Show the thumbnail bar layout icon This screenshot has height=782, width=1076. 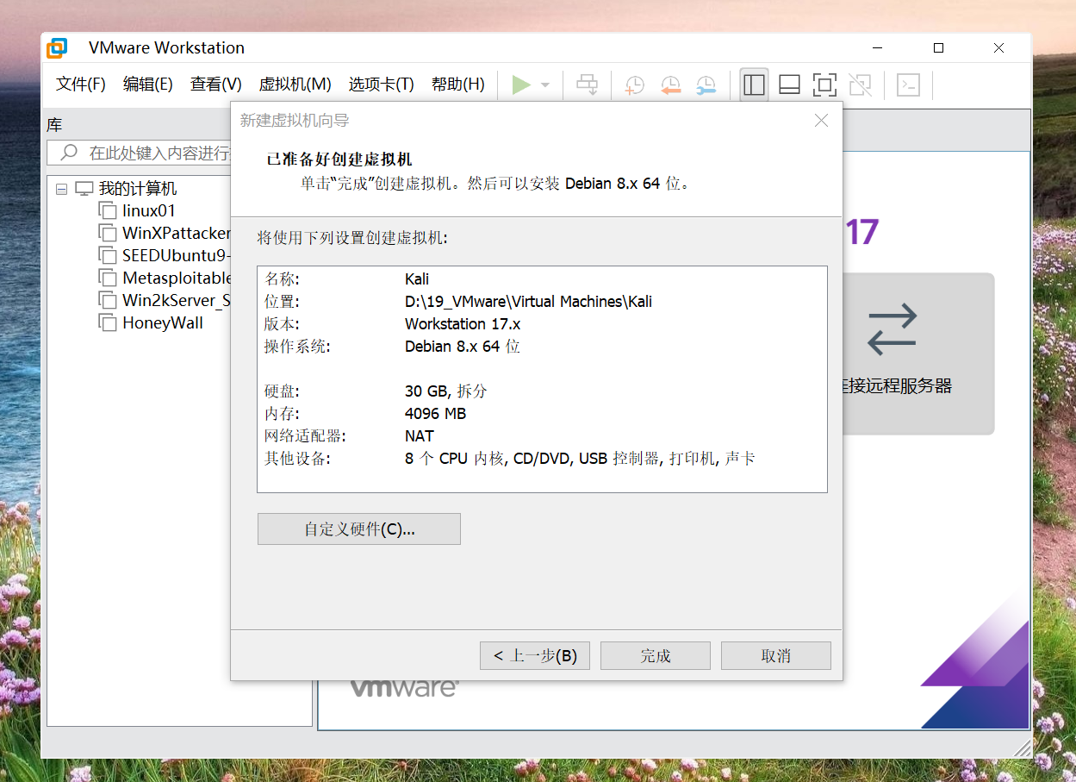tap(788, 84)
